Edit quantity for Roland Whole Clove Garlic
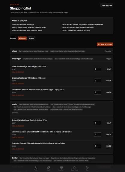Screen dimensions: 125x172 tap(97, 123)
